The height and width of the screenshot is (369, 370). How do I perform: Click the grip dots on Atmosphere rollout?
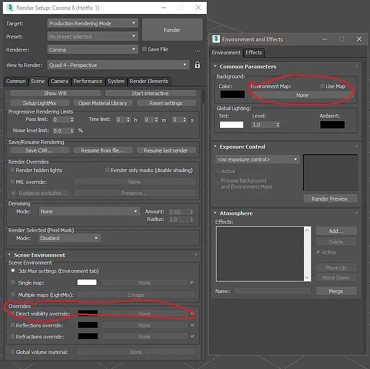click(356, 213)
